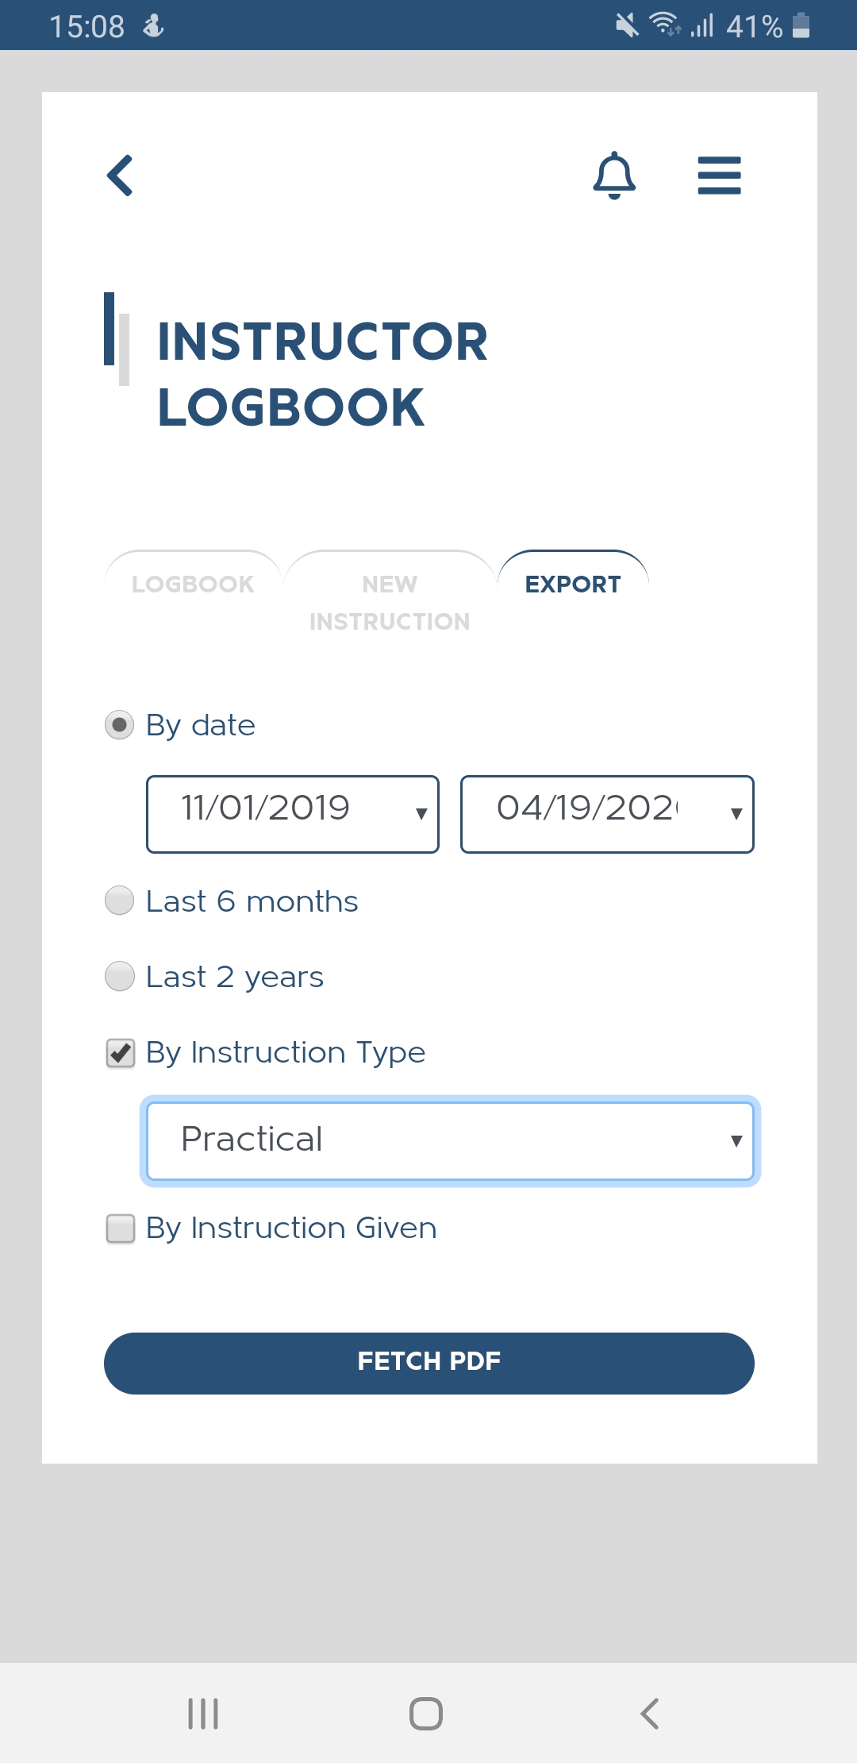The image size is (857, 1763).
Task: Select the Export tab
Action: tap(573, 584)
